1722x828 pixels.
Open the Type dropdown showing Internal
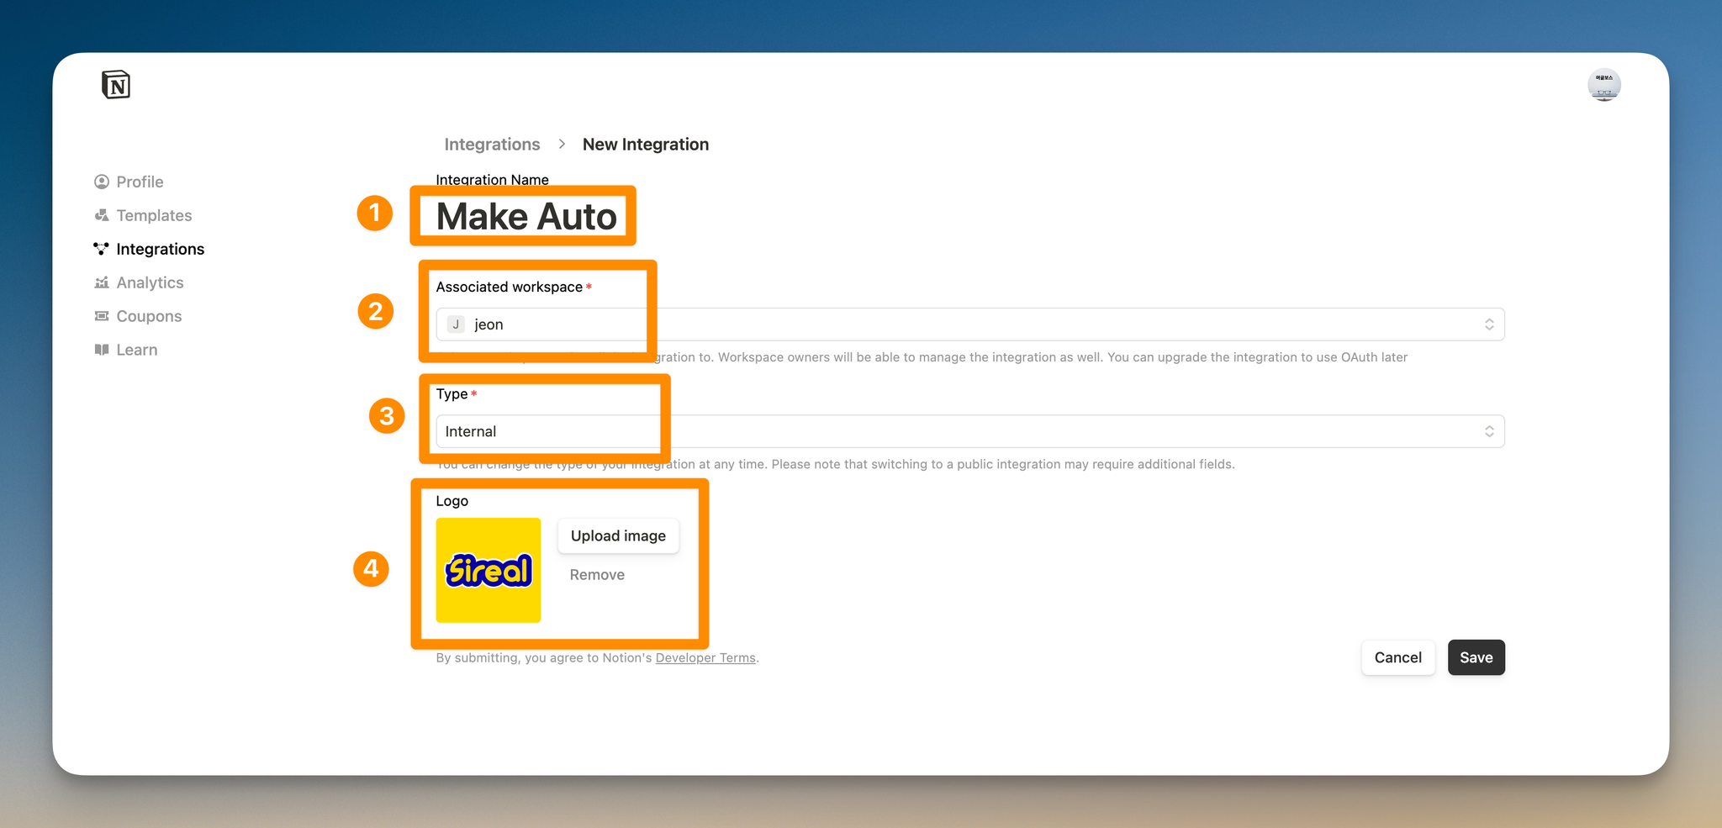click(970, 431)
